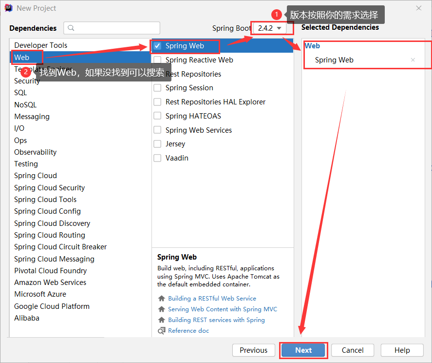The width and height of the screenshot is (432, 363).
Task: Open Spring Cloud Security category
Action: 50,188
